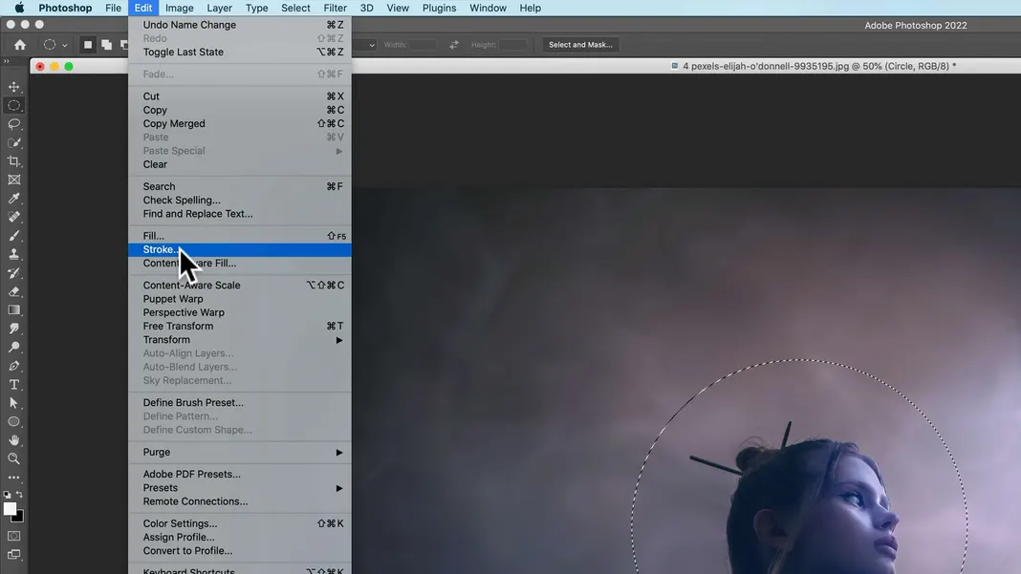1021x574 pixels.
Task: Select the Lasso tool
Action: [13, 123]
